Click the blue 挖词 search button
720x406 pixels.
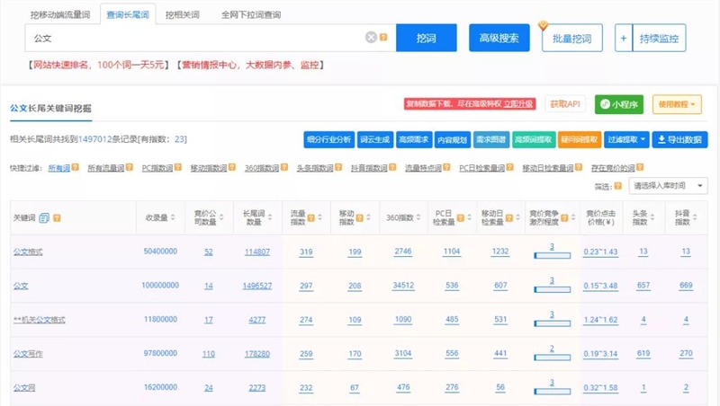(426, 38)
